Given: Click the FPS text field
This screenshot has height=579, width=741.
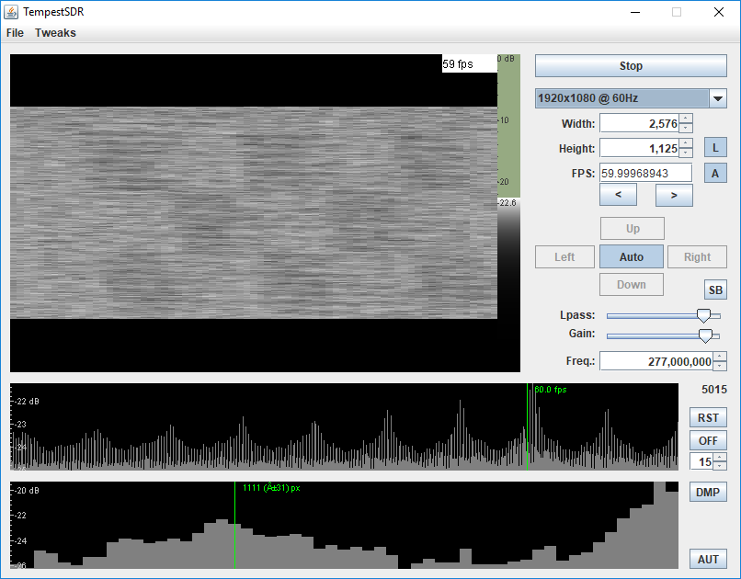Looking at the screenshot, I should pos(645,173).
